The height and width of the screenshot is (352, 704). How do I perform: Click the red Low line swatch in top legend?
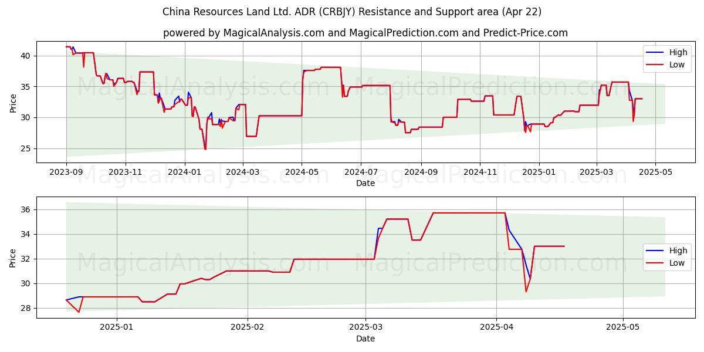pyautogui.click(x=655, y=65)
